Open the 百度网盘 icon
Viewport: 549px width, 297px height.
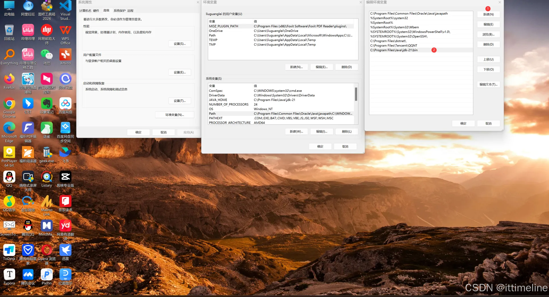(65, 106)
